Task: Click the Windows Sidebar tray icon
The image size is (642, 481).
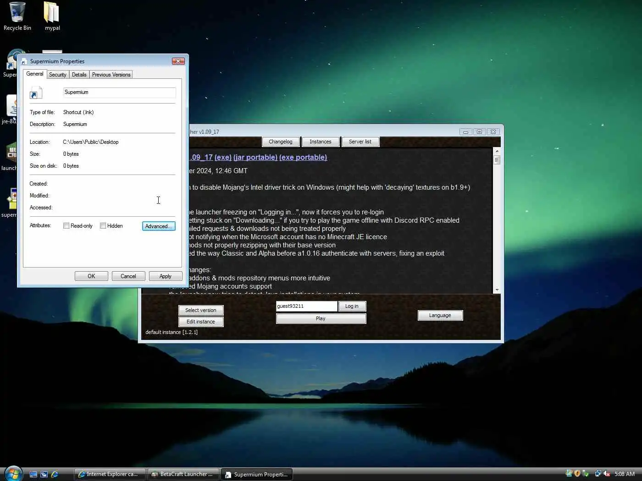Action: click(x=569, y=474)
